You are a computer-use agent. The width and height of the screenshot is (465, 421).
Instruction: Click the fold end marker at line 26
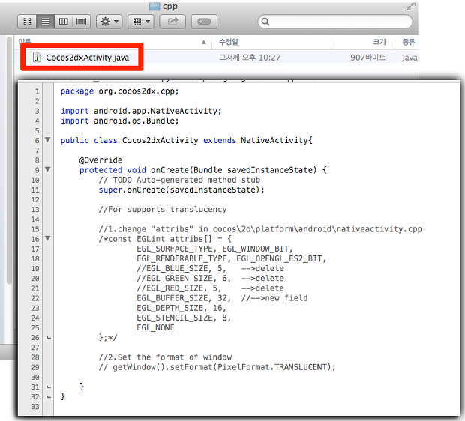pyautogui.click(x=49, y=337)
